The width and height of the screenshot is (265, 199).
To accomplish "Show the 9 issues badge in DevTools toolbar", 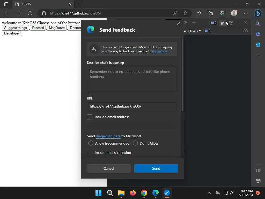I will (x=214, y=23).
